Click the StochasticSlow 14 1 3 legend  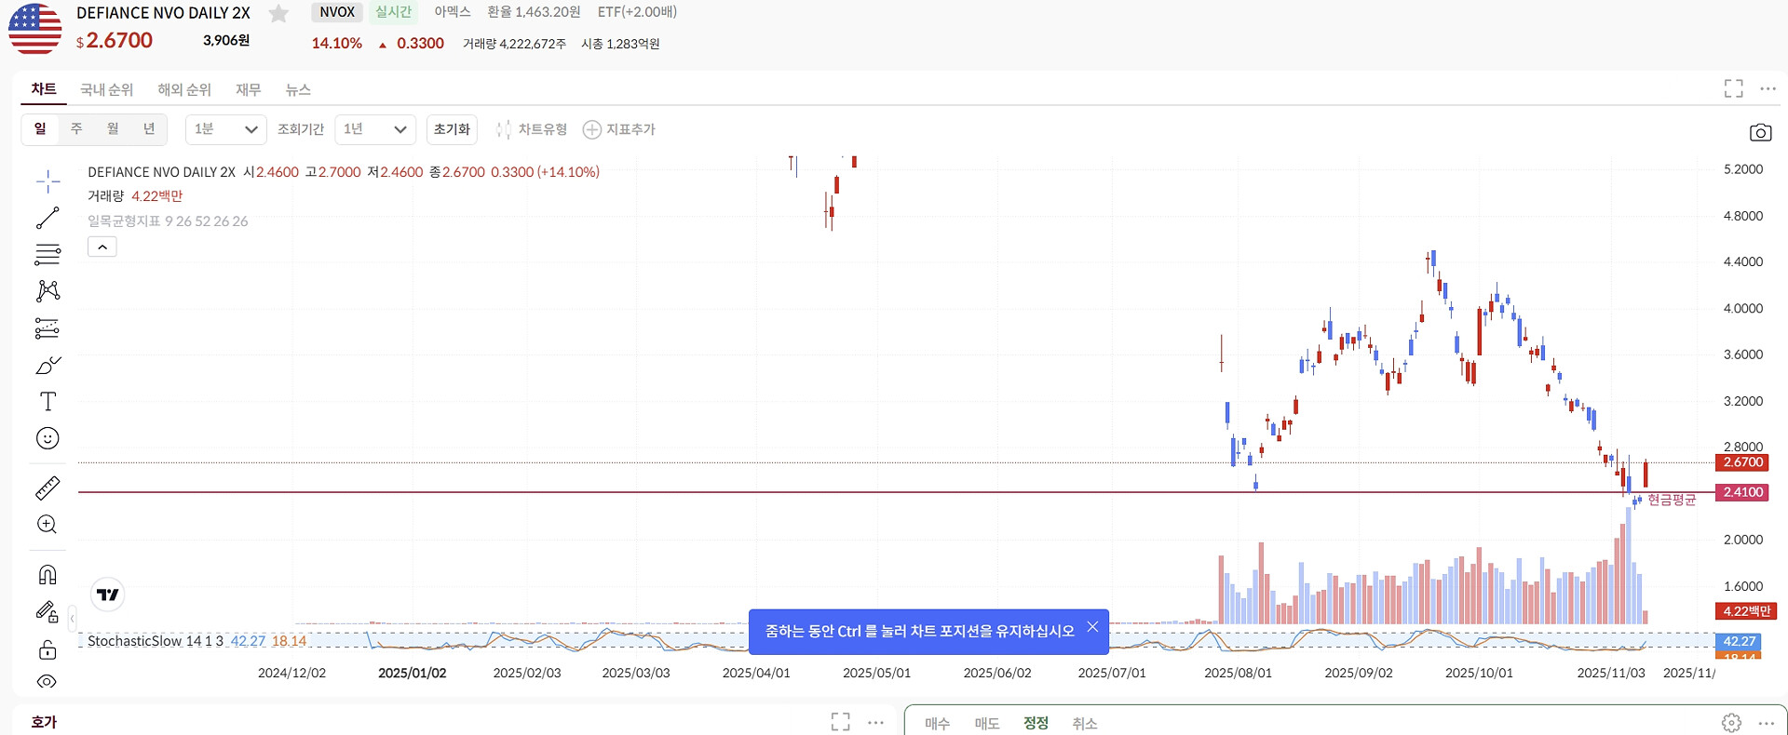(x=156, y=641)
